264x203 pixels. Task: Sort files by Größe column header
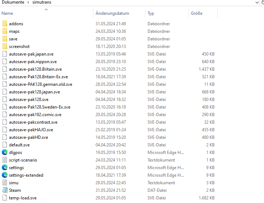[x=197, y=13]
